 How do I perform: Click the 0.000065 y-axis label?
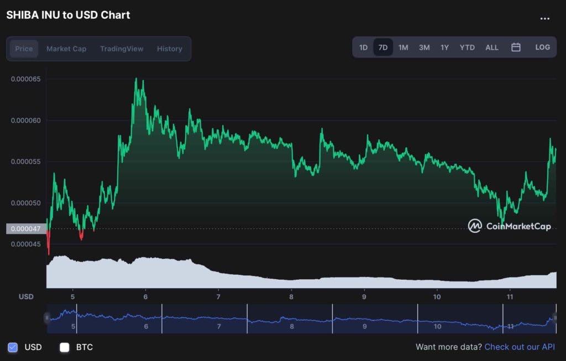(x=25, y=79)
